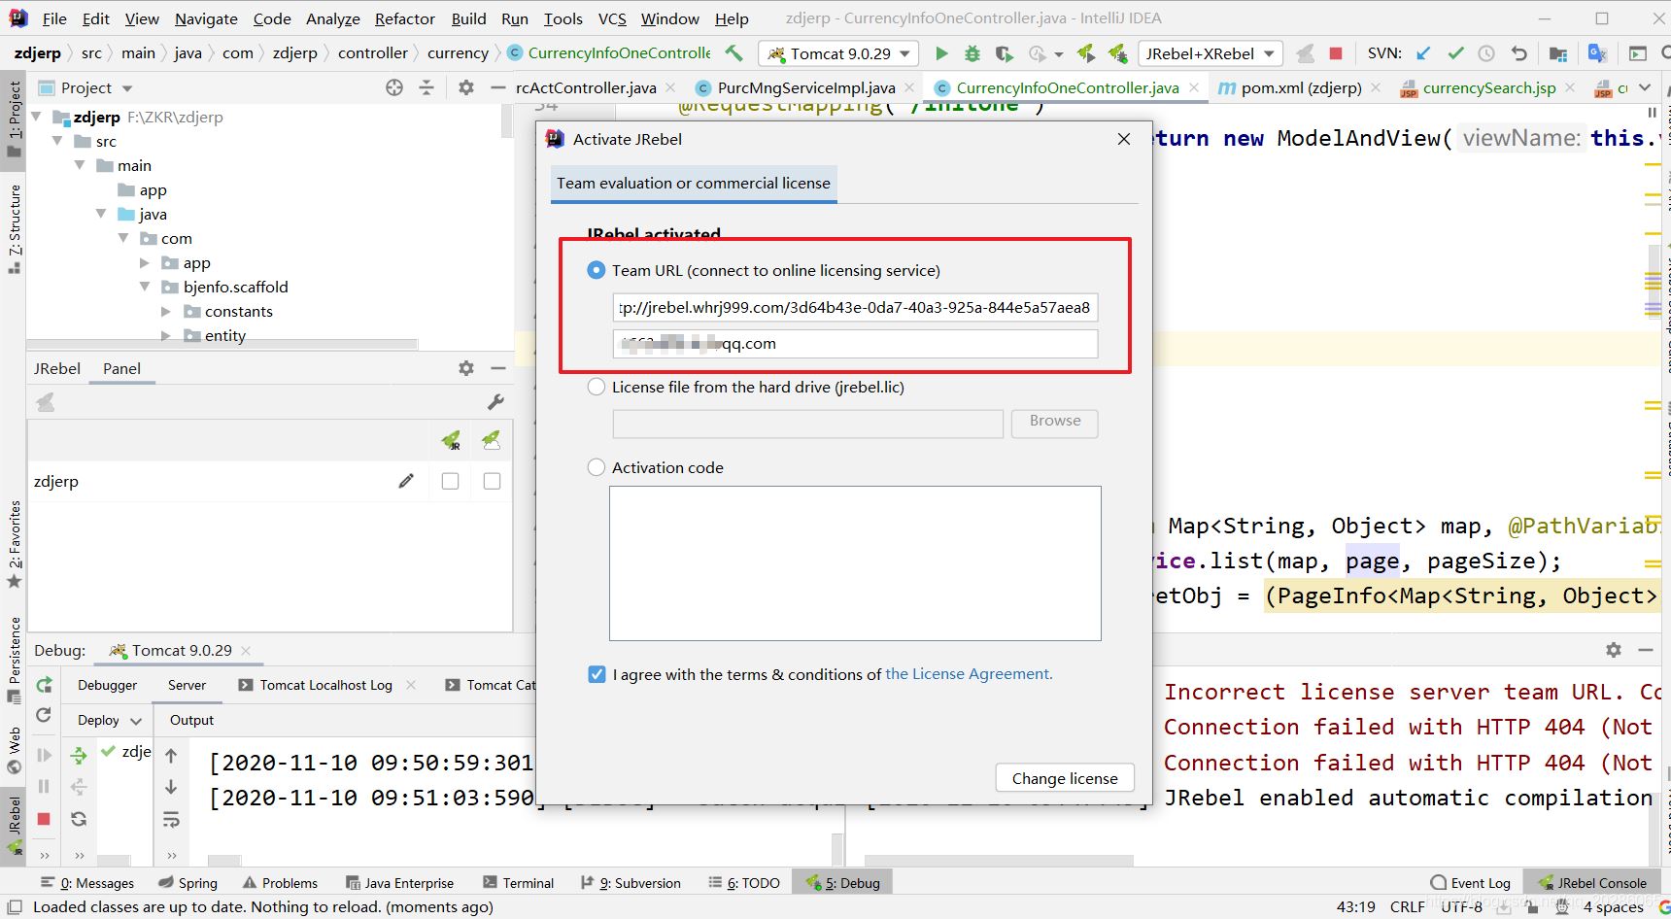Click the Debug bug icon in toolbar
Viewport: 1671px width, 919px height.
pos(972,53)
